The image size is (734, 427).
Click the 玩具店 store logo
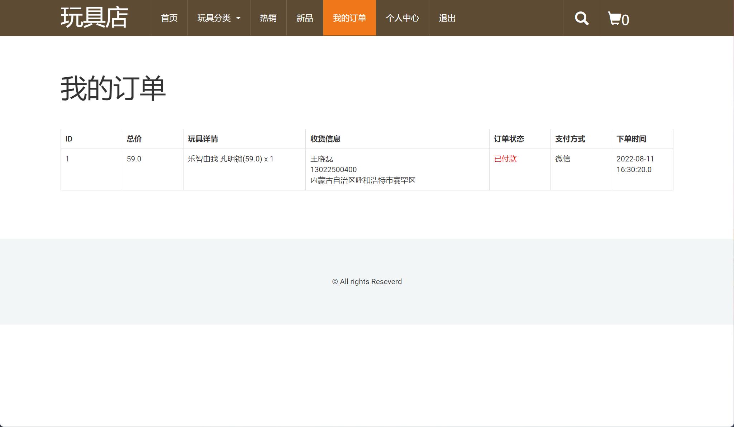[x=95, y=18]
